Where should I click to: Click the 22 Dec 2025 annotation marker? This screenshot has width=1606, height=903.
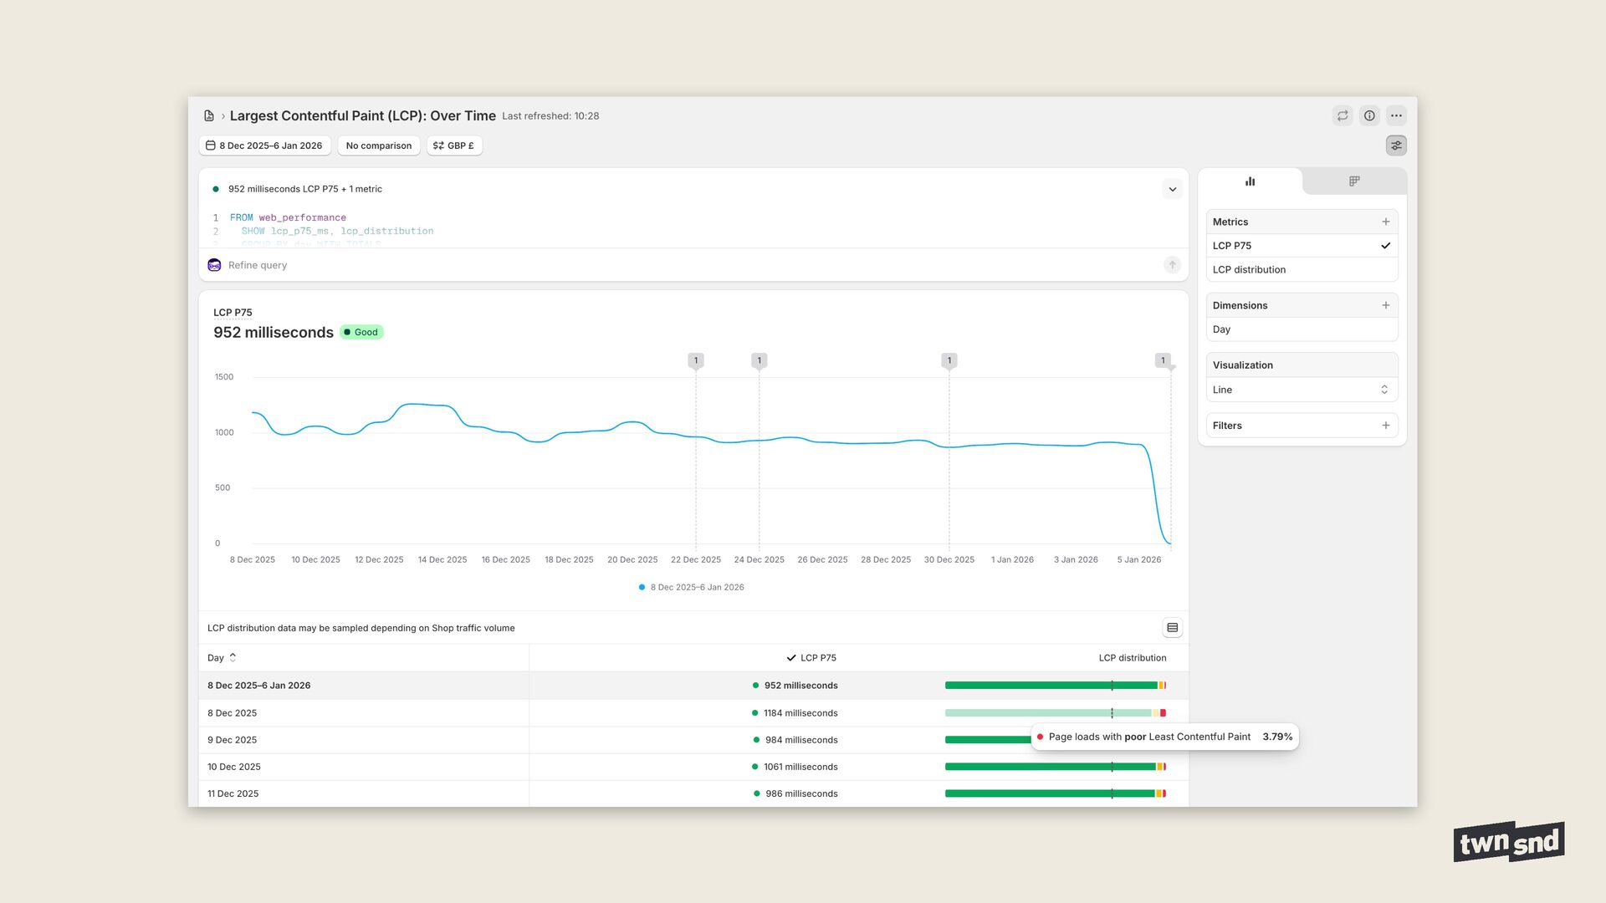[x=695, y=360]
